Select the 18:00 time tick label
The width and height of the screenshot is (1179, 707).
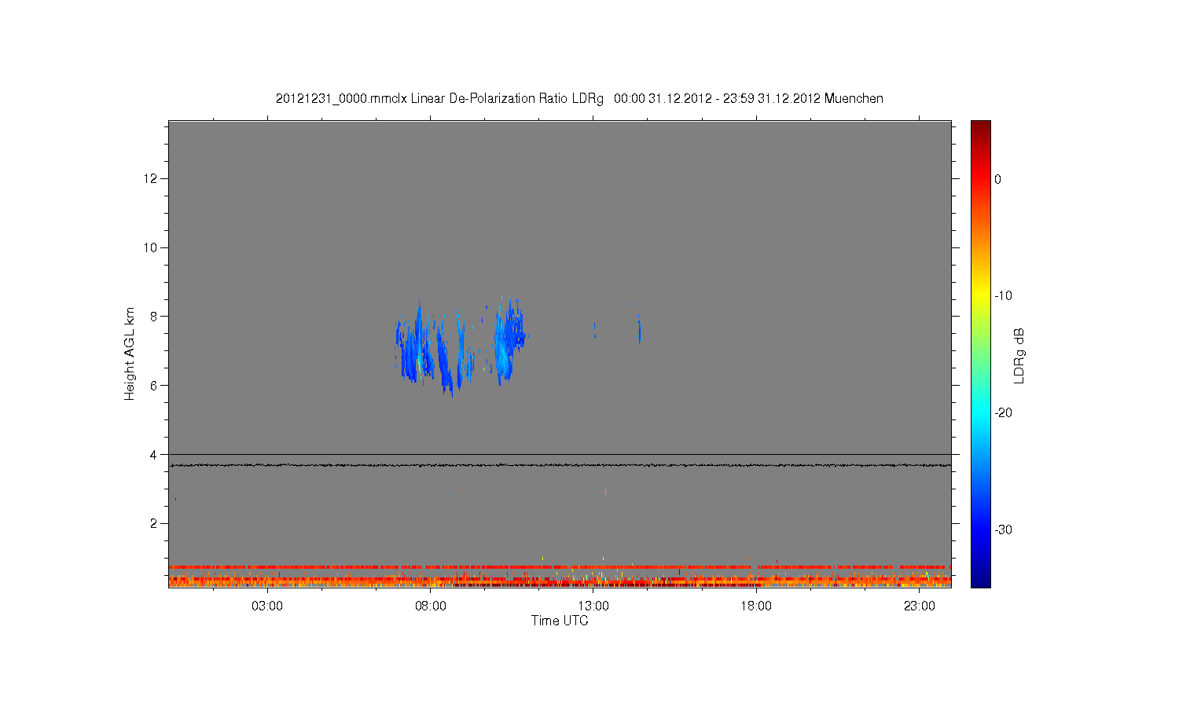pos(756,606)
